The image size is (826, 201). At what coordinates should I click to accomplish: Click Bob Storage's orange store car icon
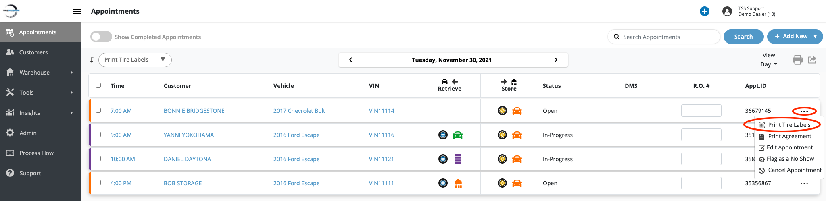517,183
